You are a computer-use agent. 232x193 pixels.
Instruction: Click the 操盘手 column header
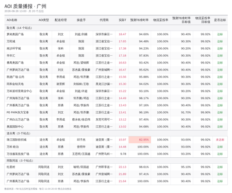81,20
